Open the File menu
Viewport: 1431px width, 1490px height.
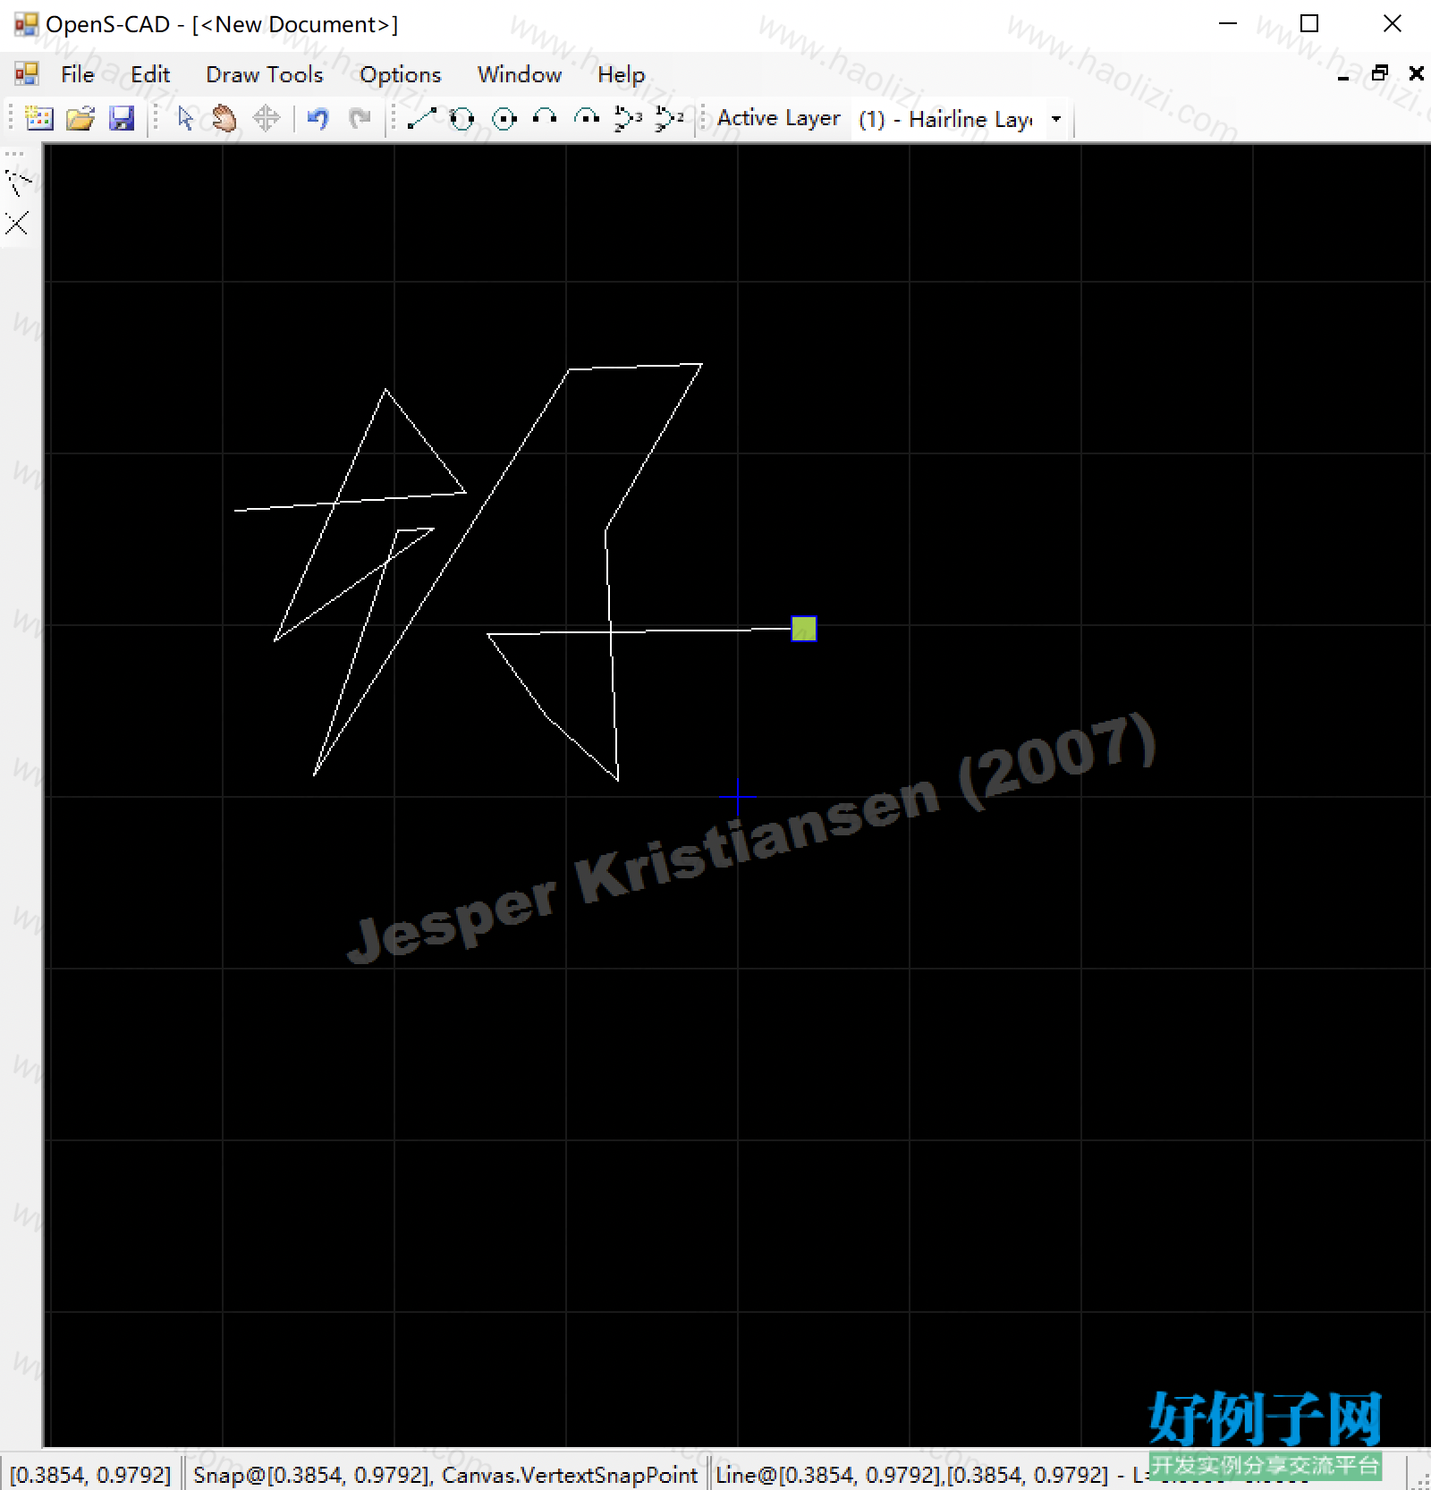pyautogui.click(x=77, y=74)
